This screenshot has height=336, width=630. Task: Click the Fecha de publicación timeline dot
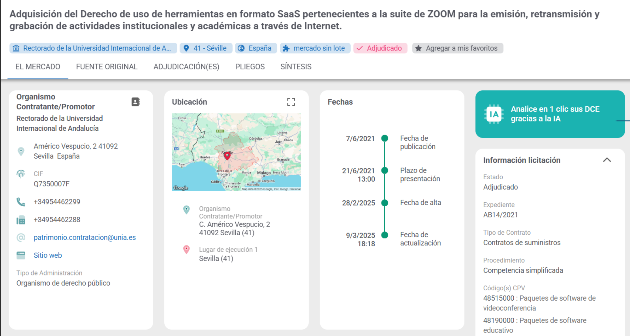(x=385, y=138)
